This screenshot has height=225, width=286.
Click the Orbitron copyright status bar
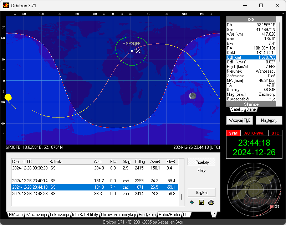coord(143,222)
